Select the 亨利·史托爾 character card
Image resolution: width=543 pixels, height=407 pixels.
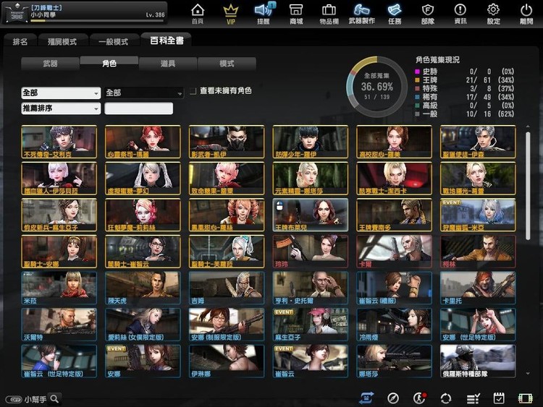311,288
